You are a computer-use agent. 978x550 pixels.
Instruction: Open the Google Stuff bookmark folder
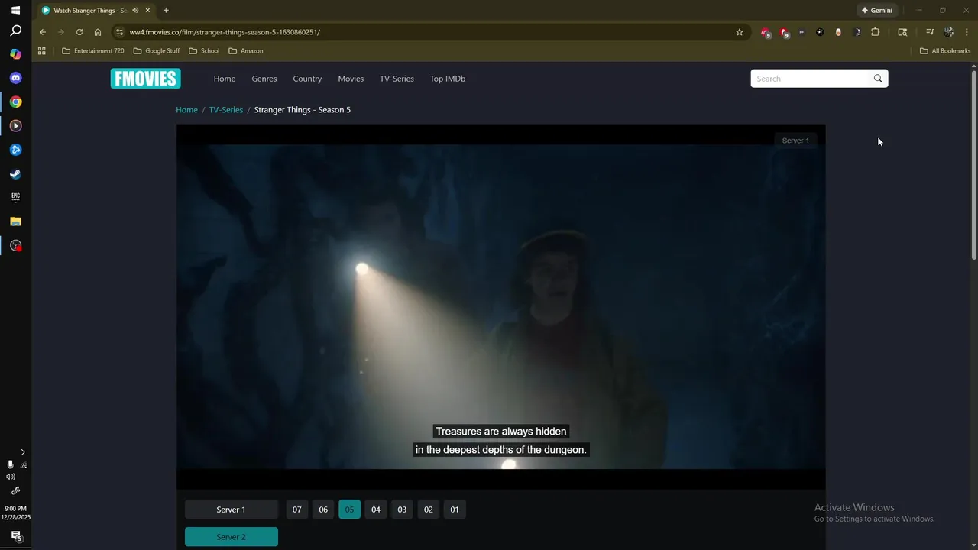point(157,51)
